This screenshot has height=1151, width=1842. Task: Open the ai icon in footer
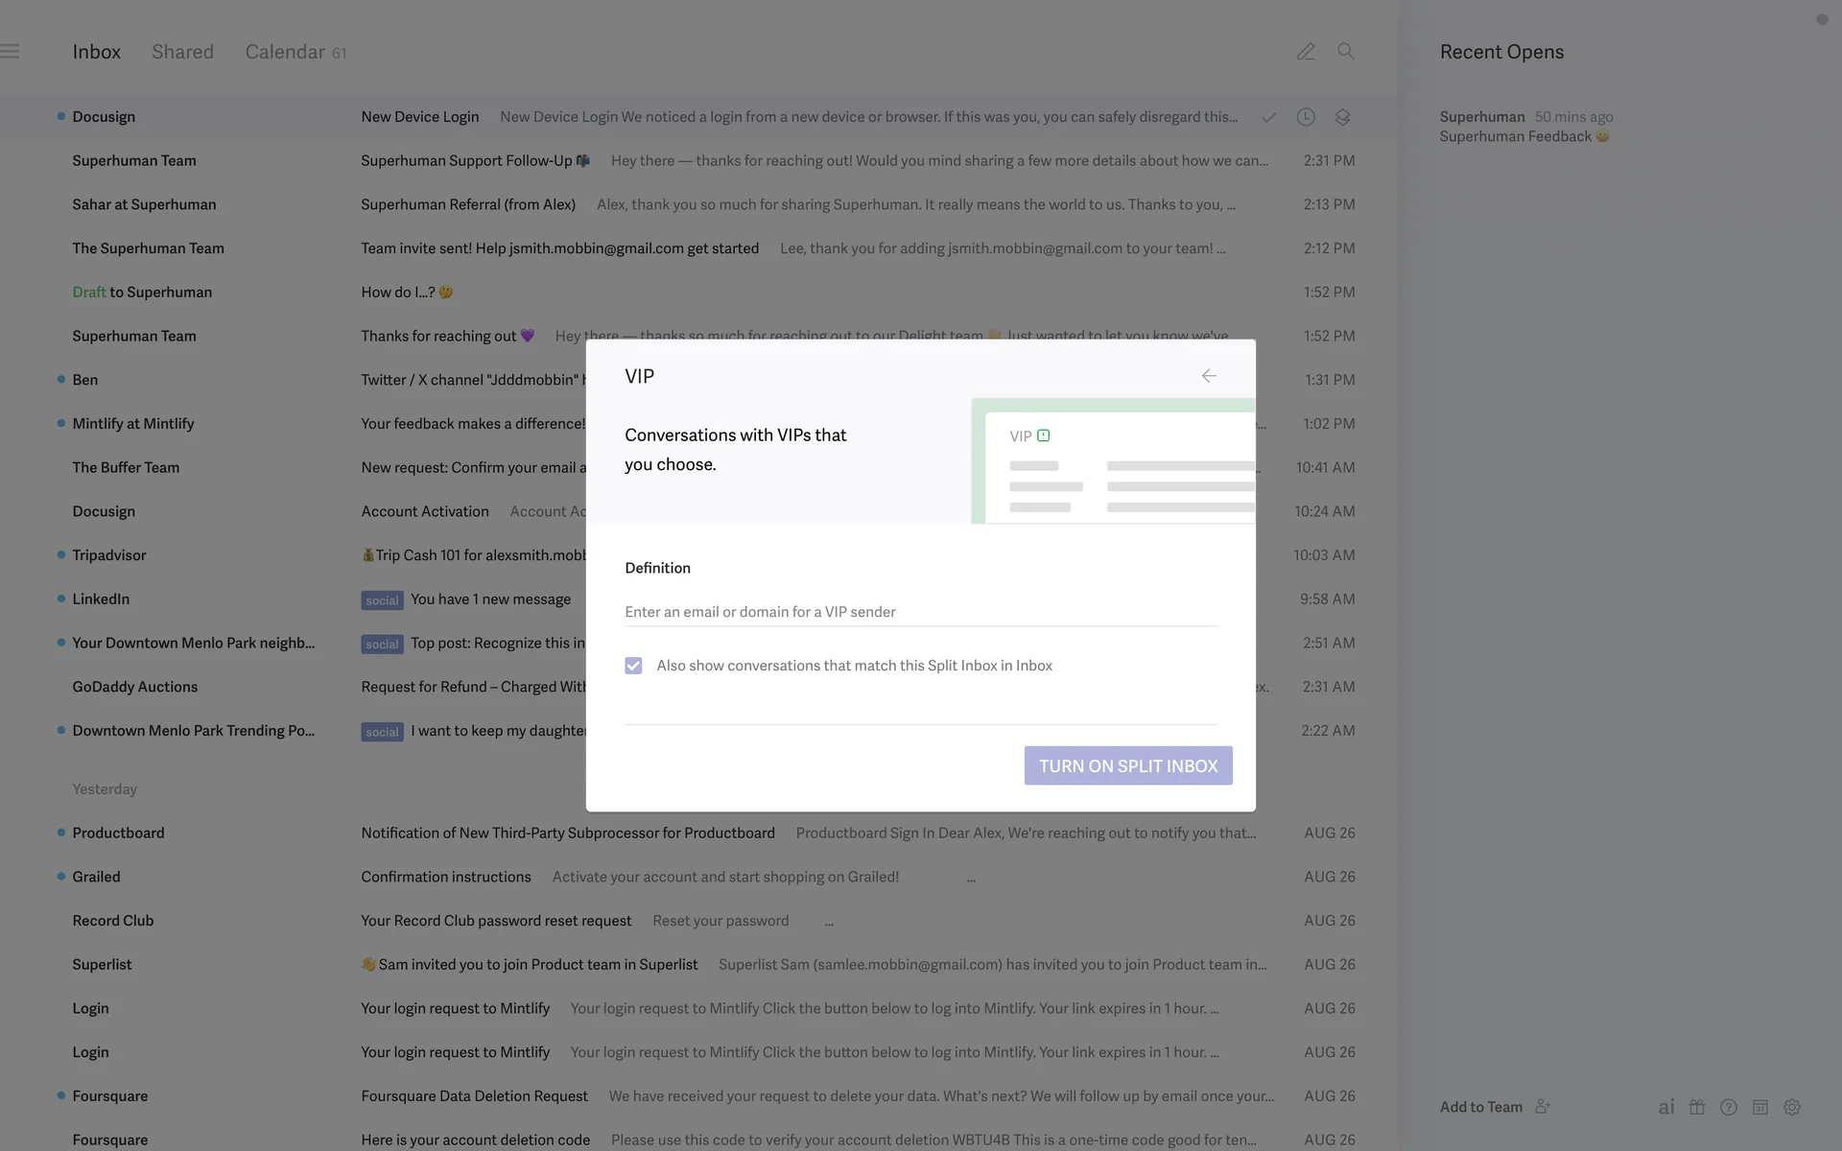click(1666, 1107)
